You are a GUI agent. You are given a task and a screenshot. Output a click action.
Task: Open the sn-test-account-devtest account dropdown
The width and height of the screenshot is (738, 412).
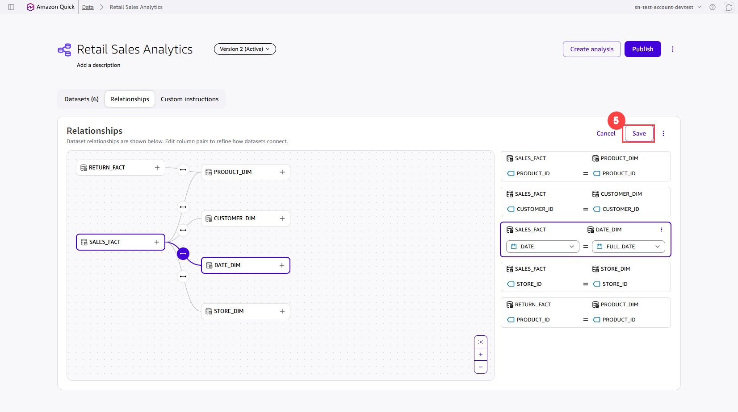click(x=668, y=7)
